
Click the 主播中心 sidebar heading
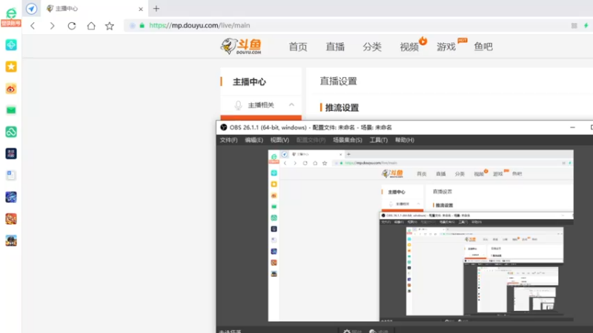(249, 82)
